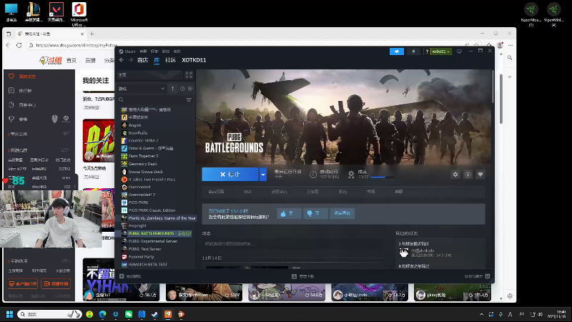Open the Steam help question mark
The image size is (572, 322).
(427, 52)
